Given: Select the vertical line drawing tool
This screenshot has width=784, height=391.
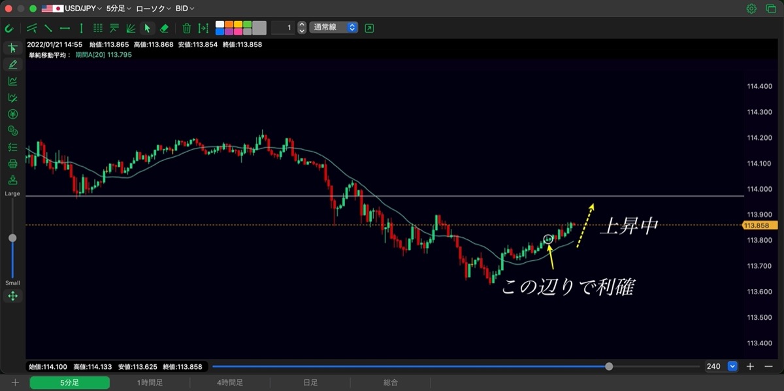Looking at the screenshot, I should 81,28.
